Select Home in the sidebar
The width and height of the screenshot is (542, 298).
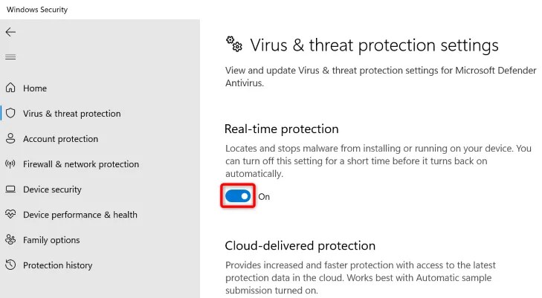pyautogui.click(x=34, y=88)
